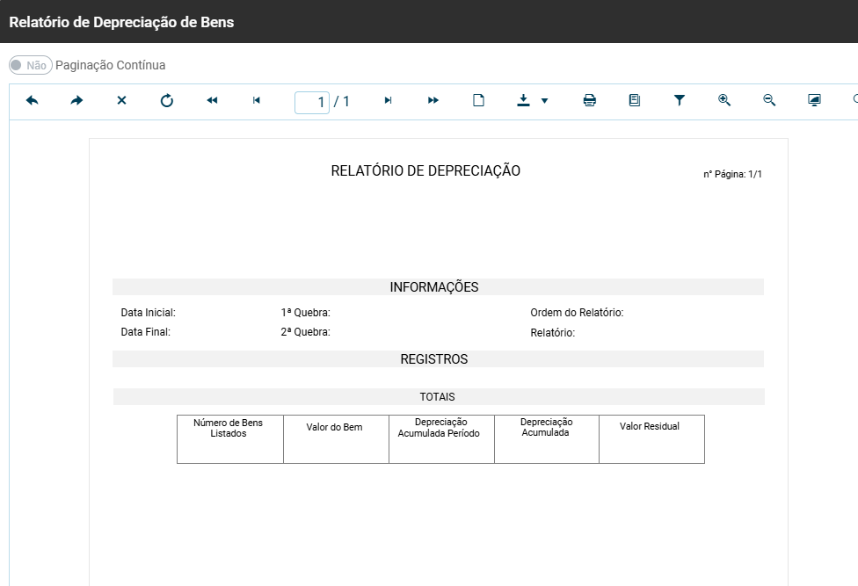Zoom out of the report
858x586 pixels.
click(769, 101)
